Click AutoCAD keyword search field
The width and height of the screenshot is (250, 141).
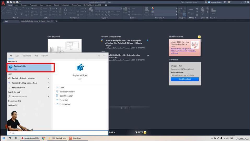coord(191,2)
